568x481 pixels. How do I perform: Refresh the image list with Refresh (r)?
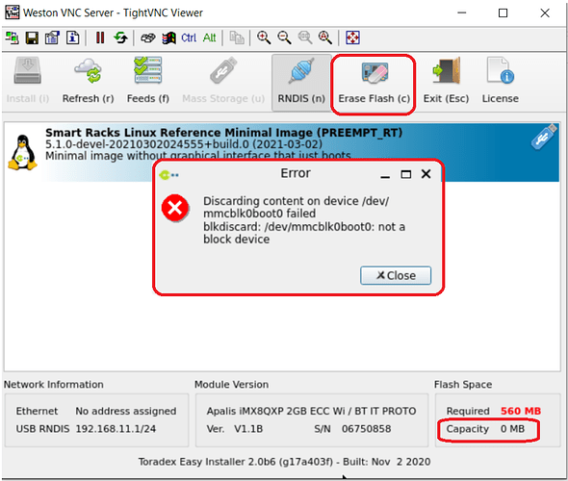88,82
